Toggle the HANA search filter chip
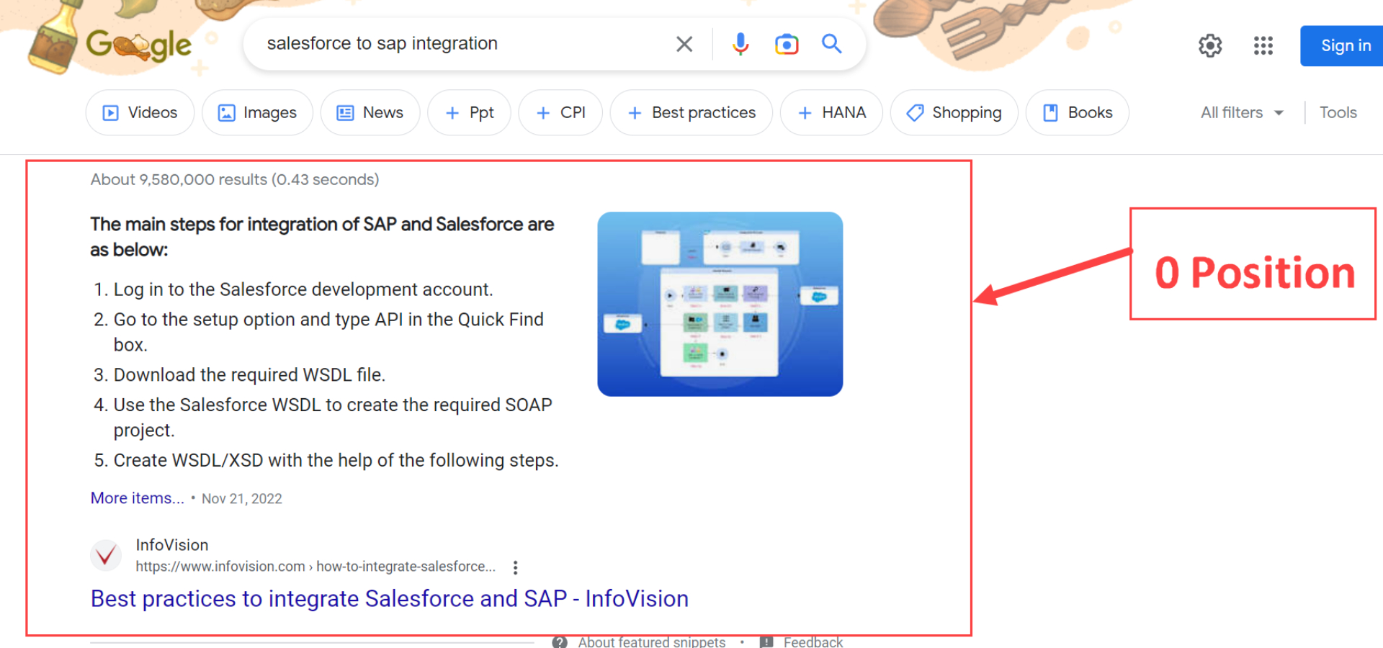This screenshot has width=1383, height=648. [831, 112]
